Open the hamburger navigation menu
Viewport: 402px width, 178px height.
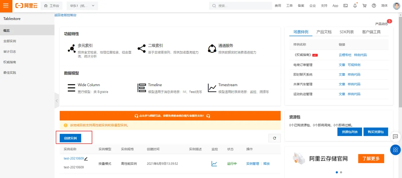6,6
